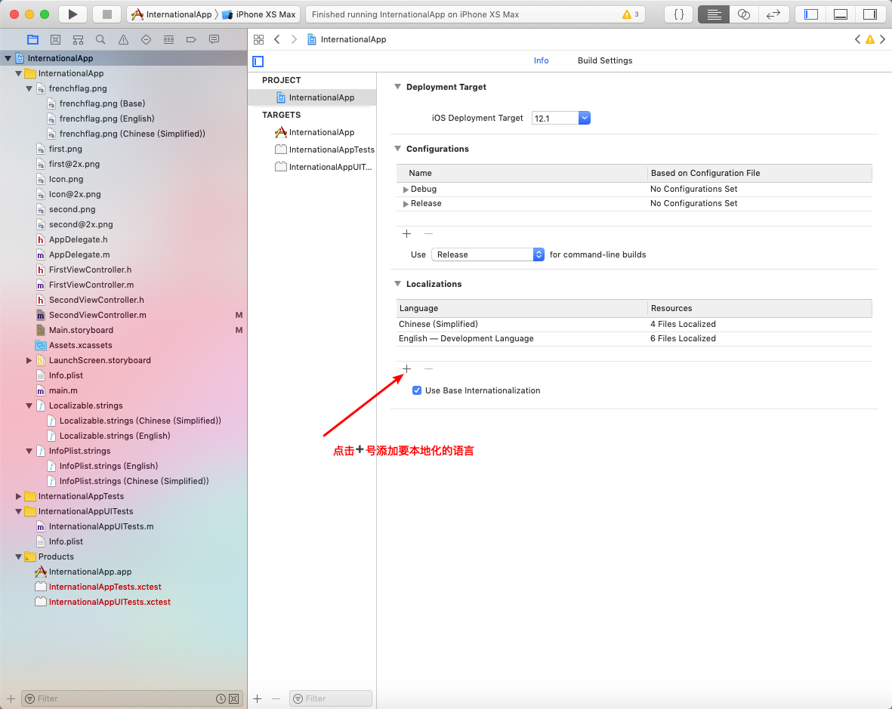The height and width of the screenshot is (709, 892).
Task: Open the Symbol navigator
Action: pos(78,39)
